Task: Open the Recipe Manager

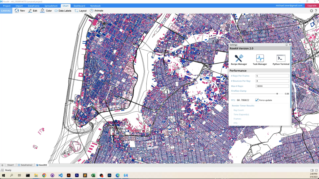Action: [239, 59]
